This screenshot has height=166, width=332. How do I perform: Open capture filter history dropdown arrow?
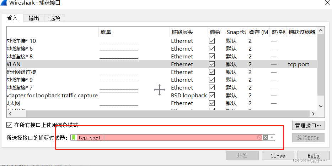click(272, 138)
